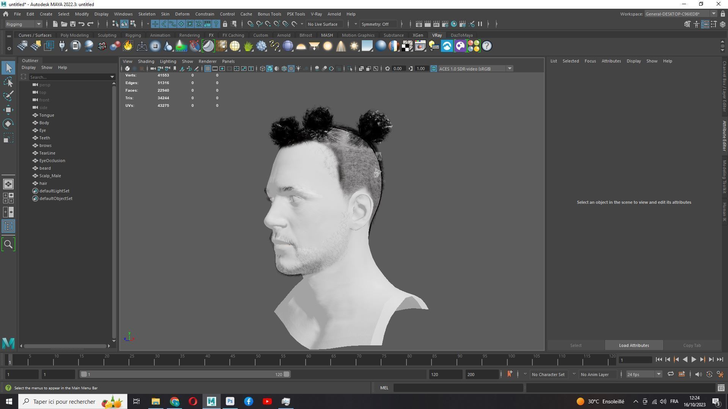Open Photoshop from the Windows taskbar
728x409 pixels.
pyautogui.click(x=230, y=401)
